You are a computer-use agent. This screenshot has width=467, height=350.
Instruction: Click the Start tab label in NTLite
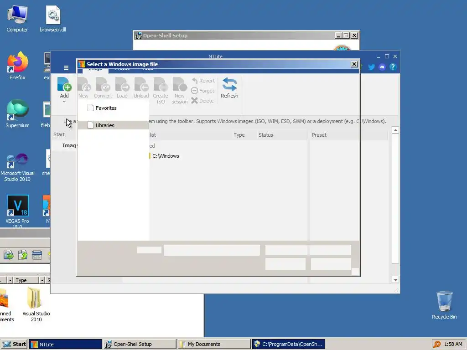pos(59,134)
